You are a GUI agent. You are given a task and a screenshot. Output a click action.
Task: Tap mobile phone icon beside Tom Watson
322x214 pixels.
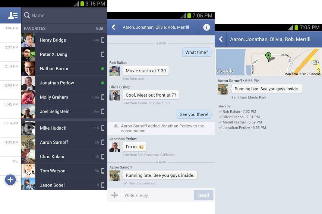(103, 171)
